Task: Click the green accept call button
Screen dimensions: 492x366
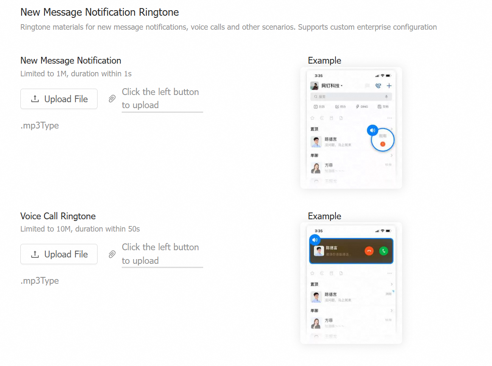Action: coord(384,251)
